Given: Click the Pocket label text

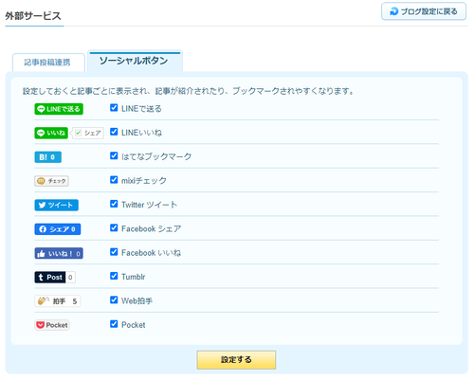Looking at the screenshot, I should 134,325.
